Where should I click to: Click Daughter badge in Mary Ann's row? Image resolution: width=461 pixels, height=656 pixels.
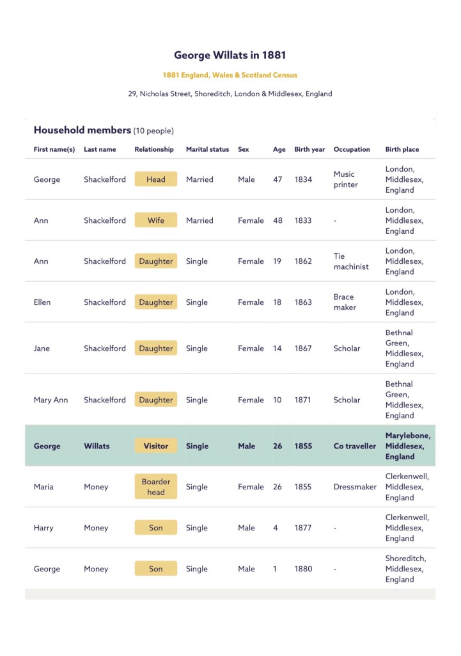[156, 400]
